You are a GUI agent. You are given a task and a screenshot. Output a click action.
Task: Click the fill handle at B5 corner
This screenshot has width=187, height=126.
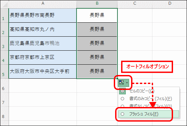pos(117,78)
